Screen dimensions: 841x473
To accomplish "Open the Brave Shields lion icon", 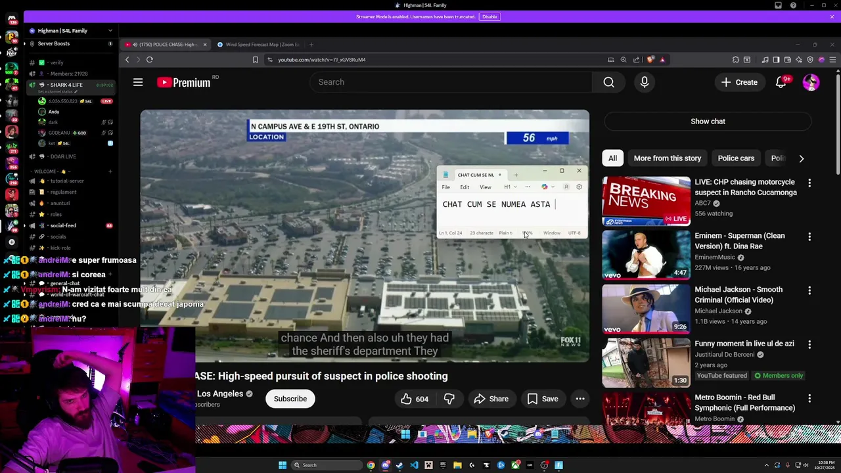I will coord(650,60).
